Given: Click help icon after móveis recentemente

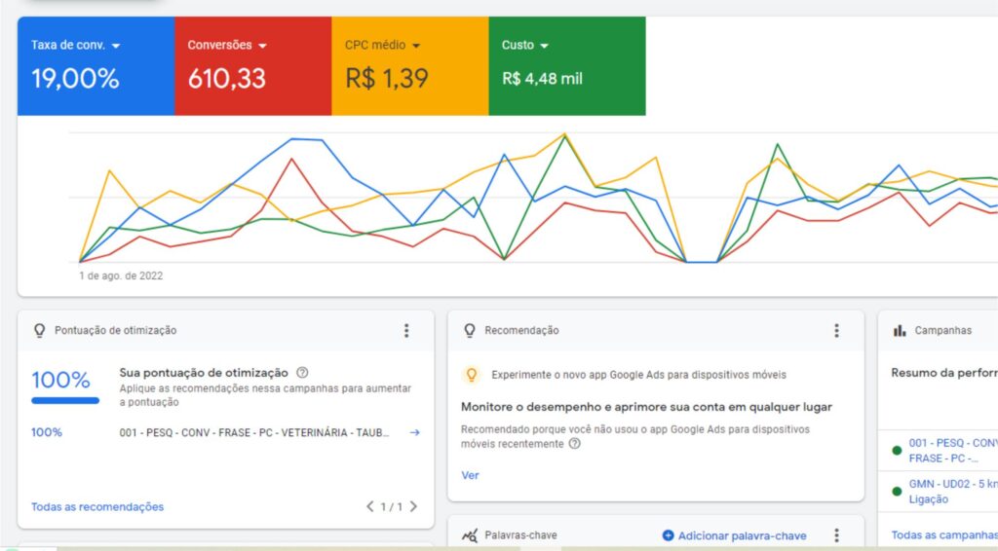Looking at the screenshot, I should [574, 444].
